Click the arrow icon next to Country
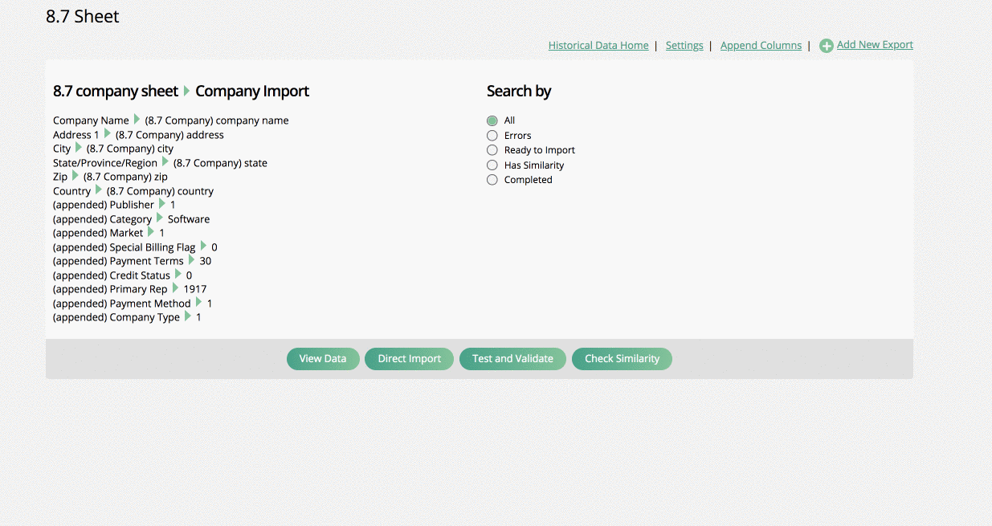This screenshot has height=526, width=992. [x=99, y=190]
